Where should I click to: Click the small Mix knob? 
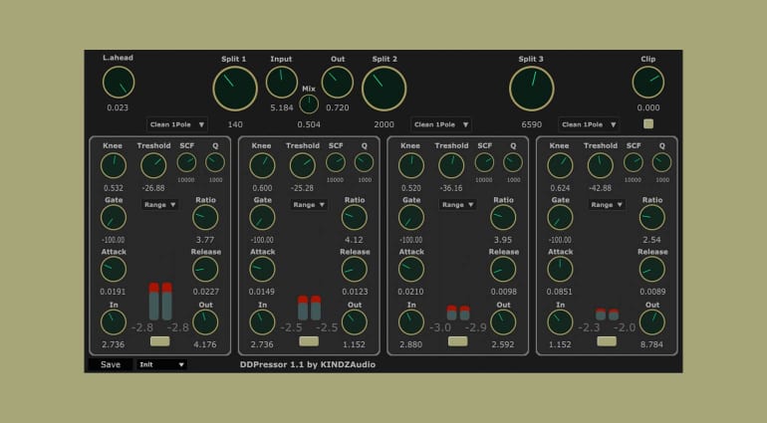pos(309,105)
